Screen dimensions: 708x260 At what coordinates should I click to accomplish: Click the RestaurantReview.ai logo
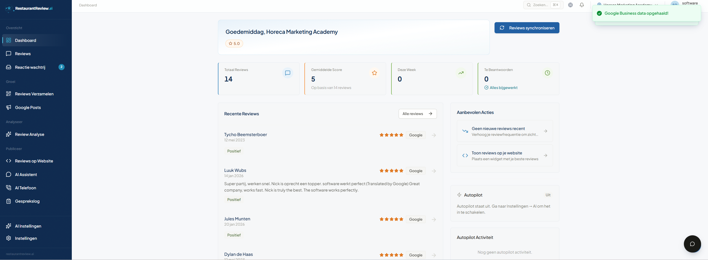pos(29,8)
